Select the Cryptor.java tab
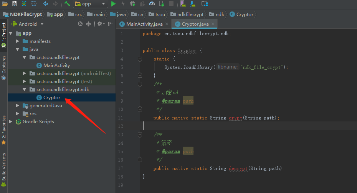The image size is (357, 193). [195, 24]
